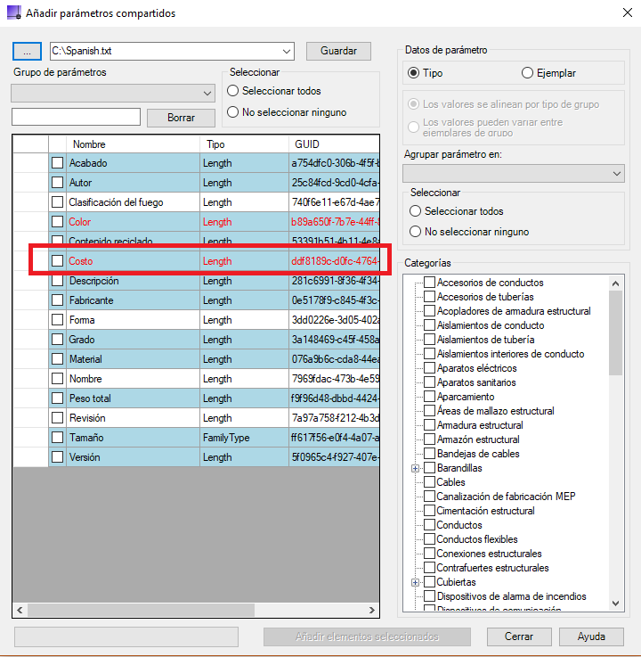Check Aislamientos de conducto category
Screen dimensions: 641x657
click(x=429, y=325)
